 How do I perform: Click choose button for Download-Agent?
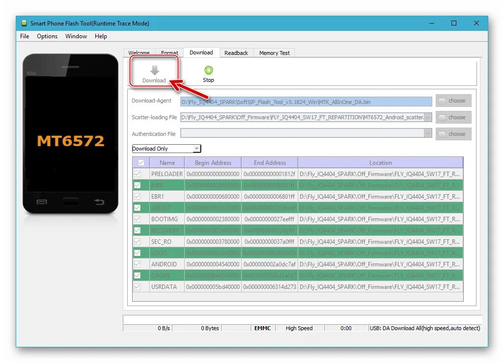[453, 101]
